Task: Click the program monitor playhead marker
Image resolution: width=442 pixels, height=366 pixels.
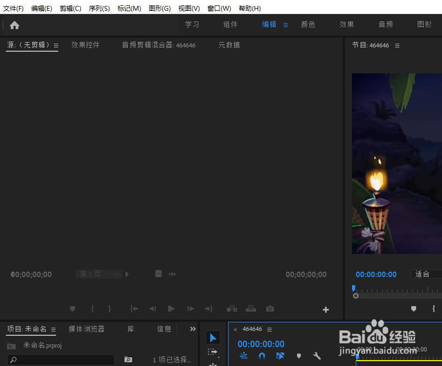Action: (x=354, y=288)
